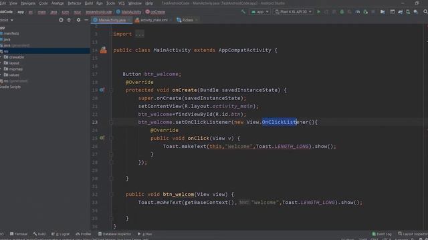The image size is (428, 240).
Task: Open the Android project view dropdown
Action: (7, 20)
